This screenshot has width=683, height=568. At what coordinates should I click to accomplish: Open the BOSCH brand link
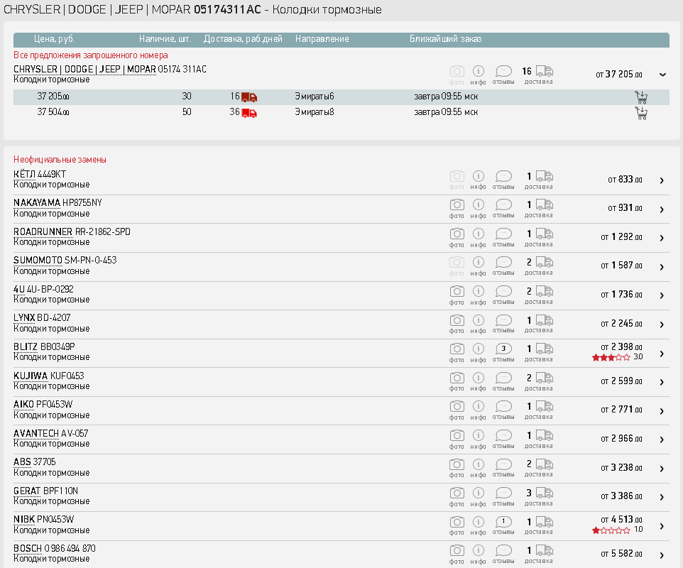point(28,548)
